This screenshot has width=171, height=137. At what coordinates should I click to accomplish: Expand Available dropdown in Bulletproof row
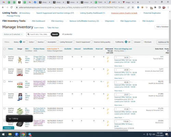[x=71, y=82]
